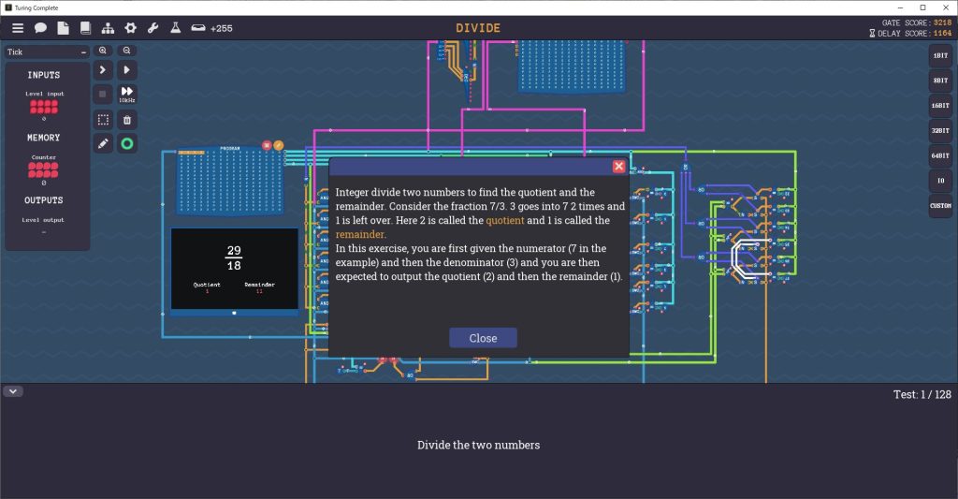958x499 pixels.
Task: Open the component hierarchy tree icon
Action: tap(109, 28)
